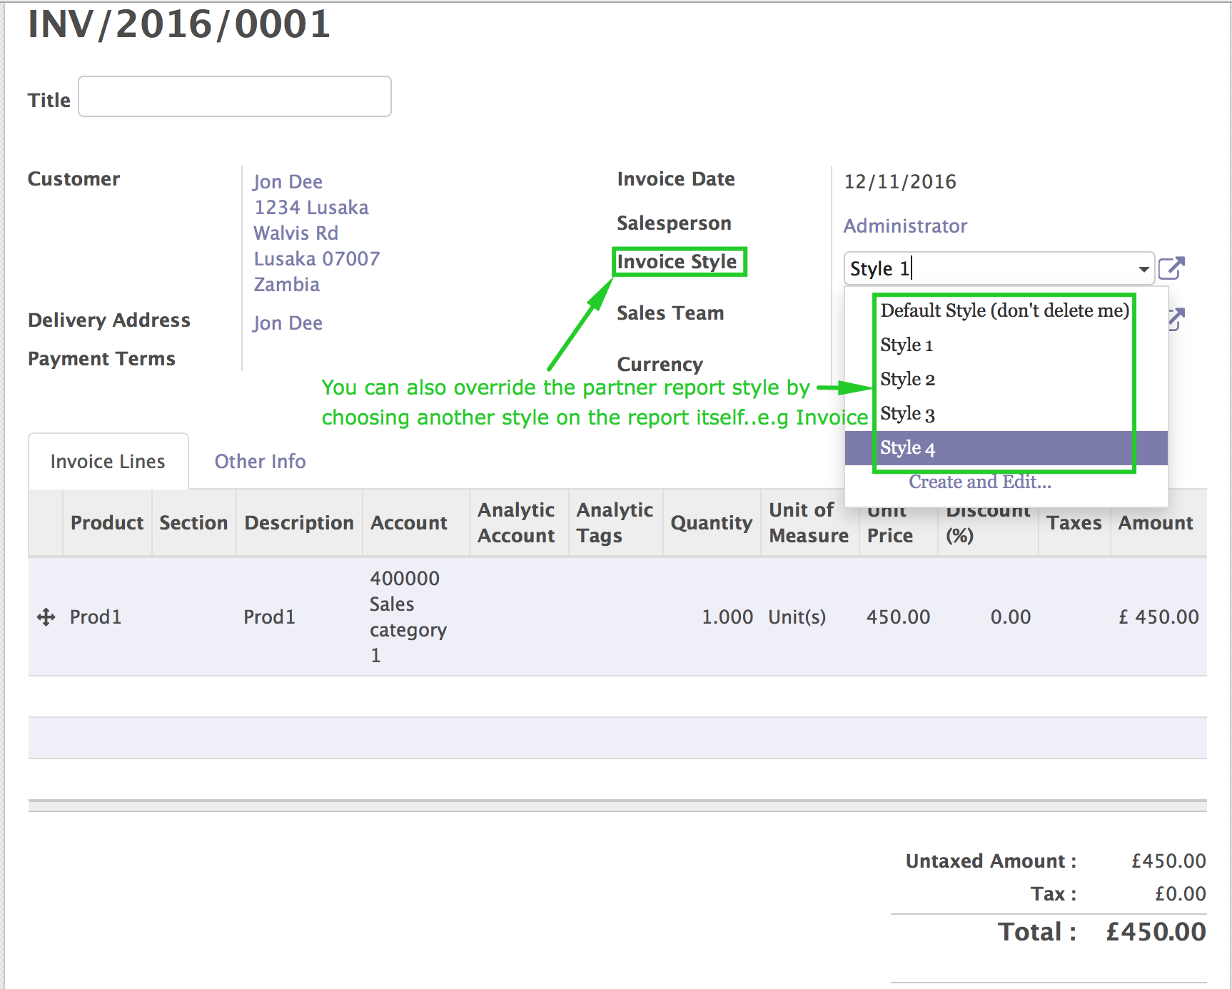Image resolution: width=1232 pixels, height=989 pixels.
Task: Click the Sales Team field label
Action: pyautogui.click(x=670, y=313)
